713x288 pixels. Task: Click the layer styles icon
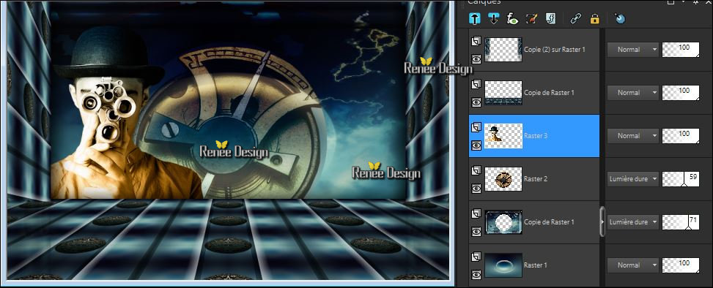pyautogui.click(x=550, y=18)
